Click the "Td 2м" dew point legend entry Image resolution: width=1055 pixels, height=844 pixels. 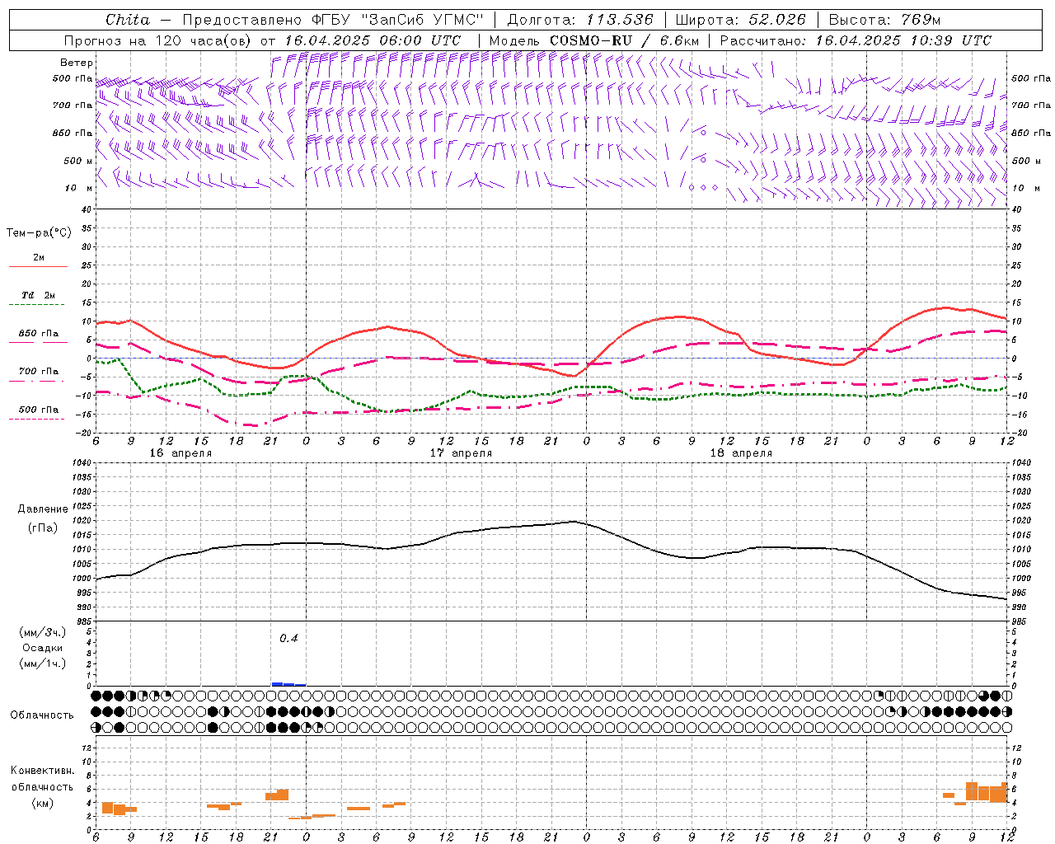pos(39,295)
